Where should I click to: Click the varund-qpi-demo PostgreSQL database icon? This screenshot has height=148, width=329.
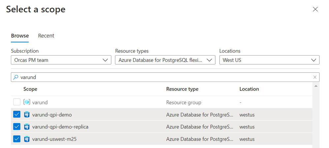(x=27, y=115)
